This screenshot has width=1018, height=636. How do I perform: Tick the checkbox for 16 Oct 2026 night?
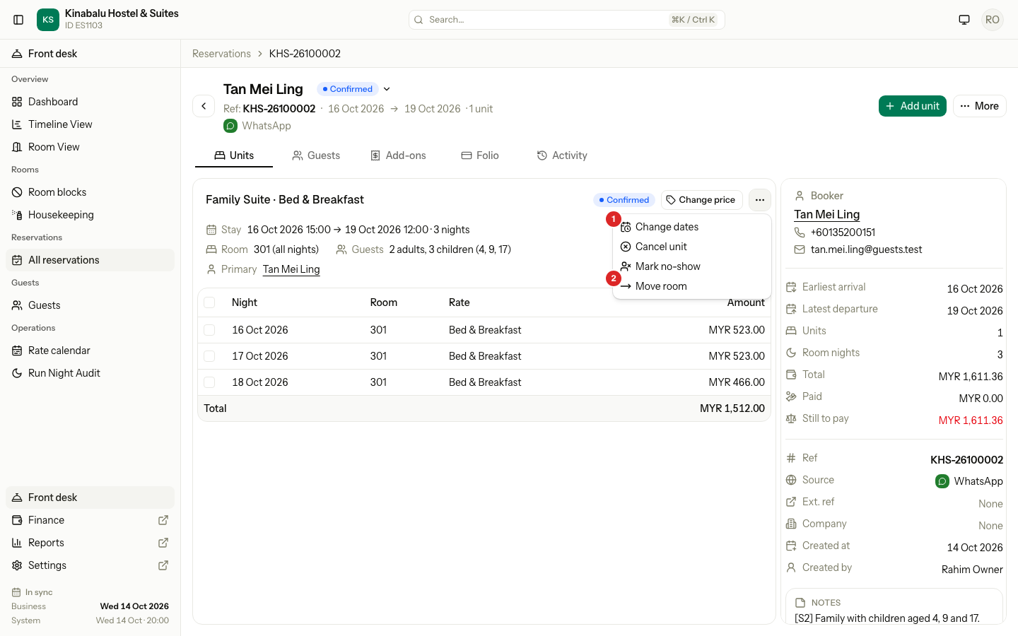pyautogui.click(x=209, y=330)
